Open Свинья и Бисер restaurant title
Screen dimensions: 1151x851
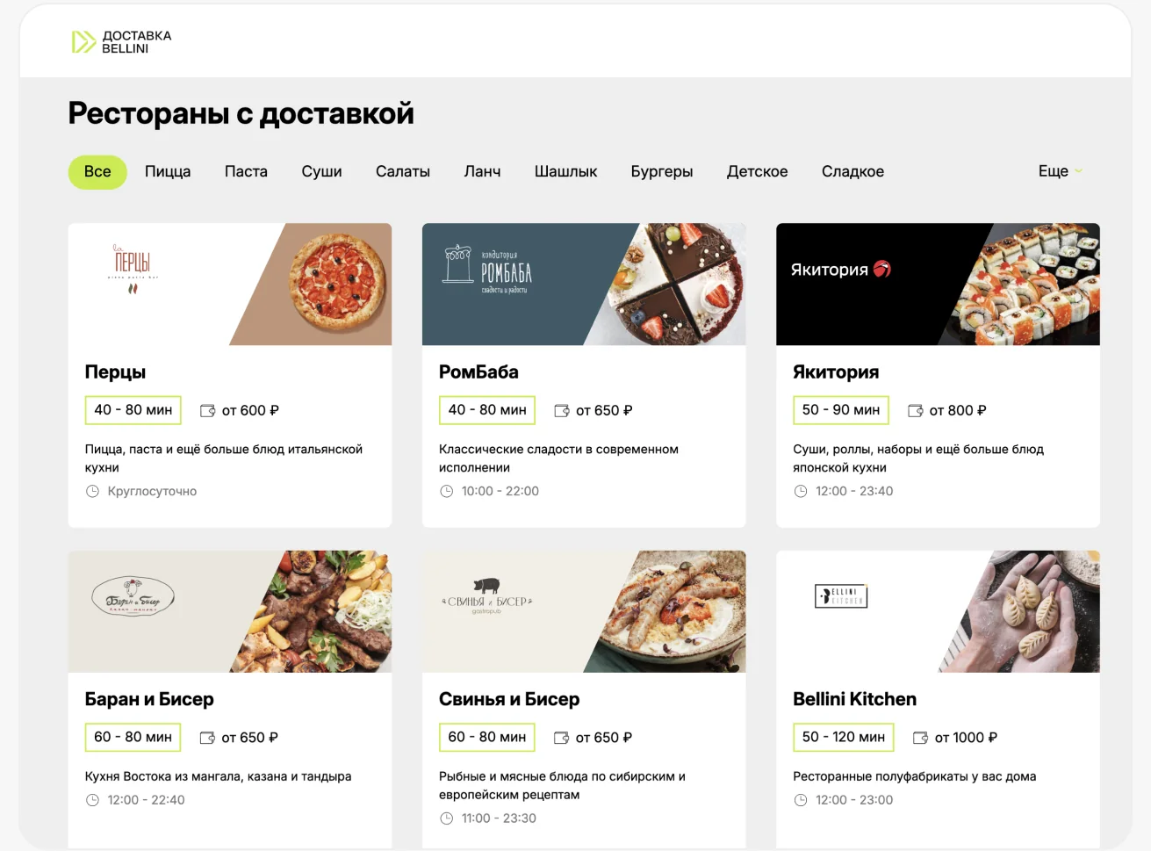[509, 699]
